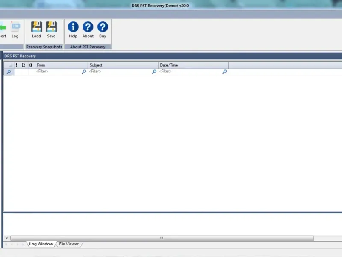Open Help information
This screenshot has height=257, width=342.
73,30
